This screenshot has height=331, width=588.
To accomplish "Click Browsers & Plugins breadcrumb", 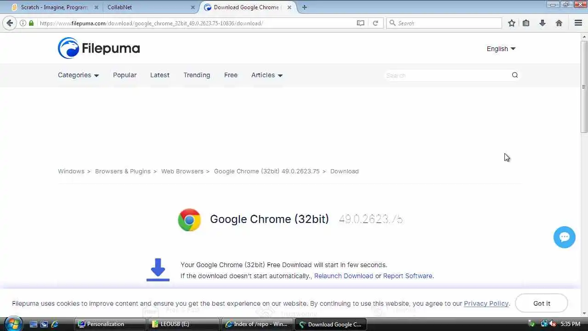I will point(123,171).
